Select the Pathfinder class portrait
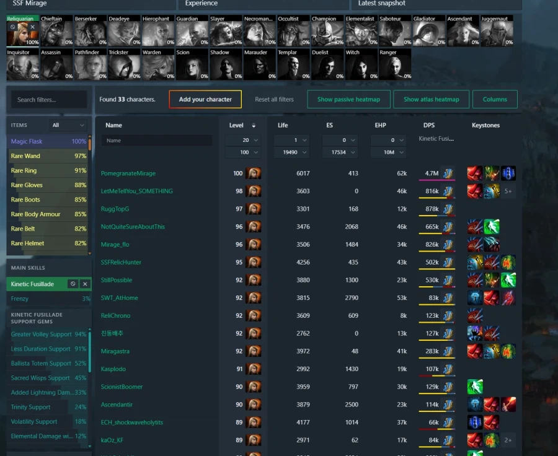 (x=89, y=65)
